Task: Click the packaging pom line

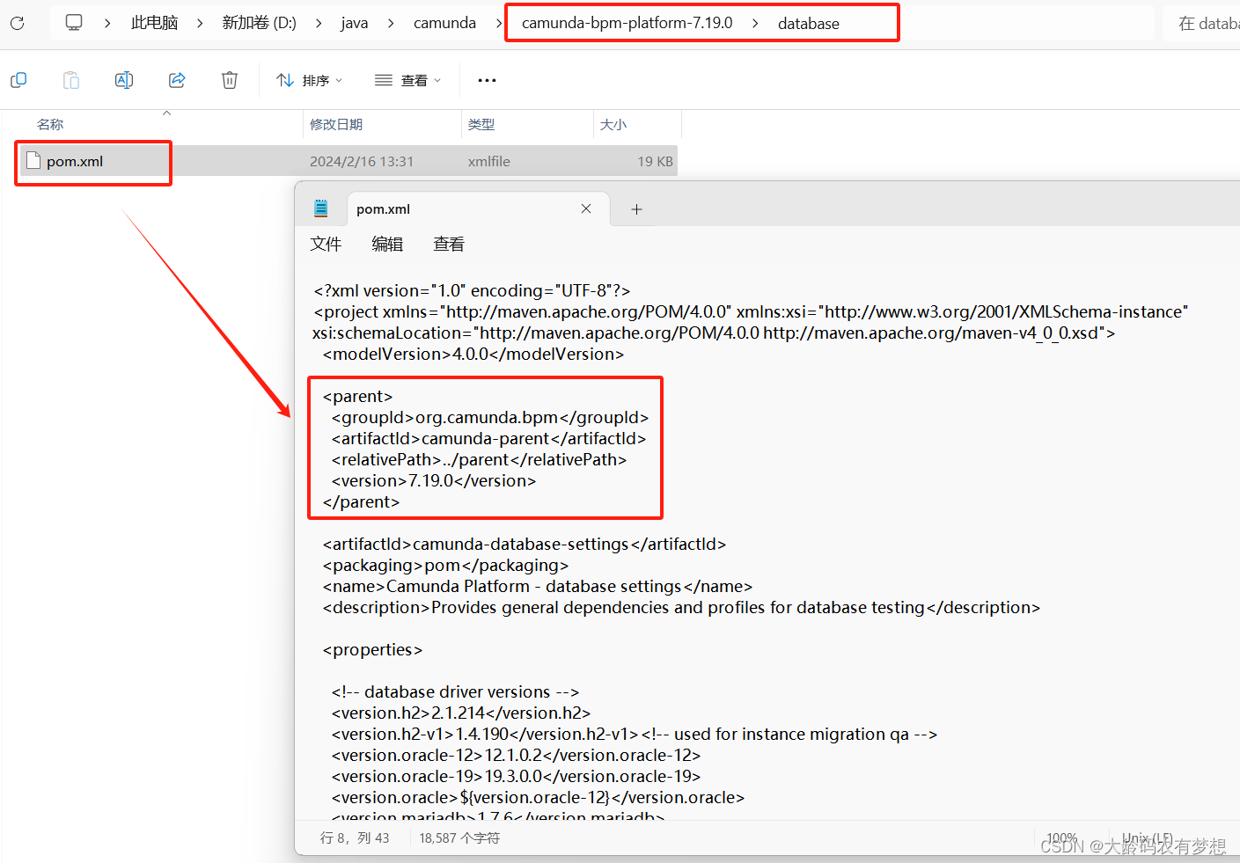Action: [x=445, y=565]
